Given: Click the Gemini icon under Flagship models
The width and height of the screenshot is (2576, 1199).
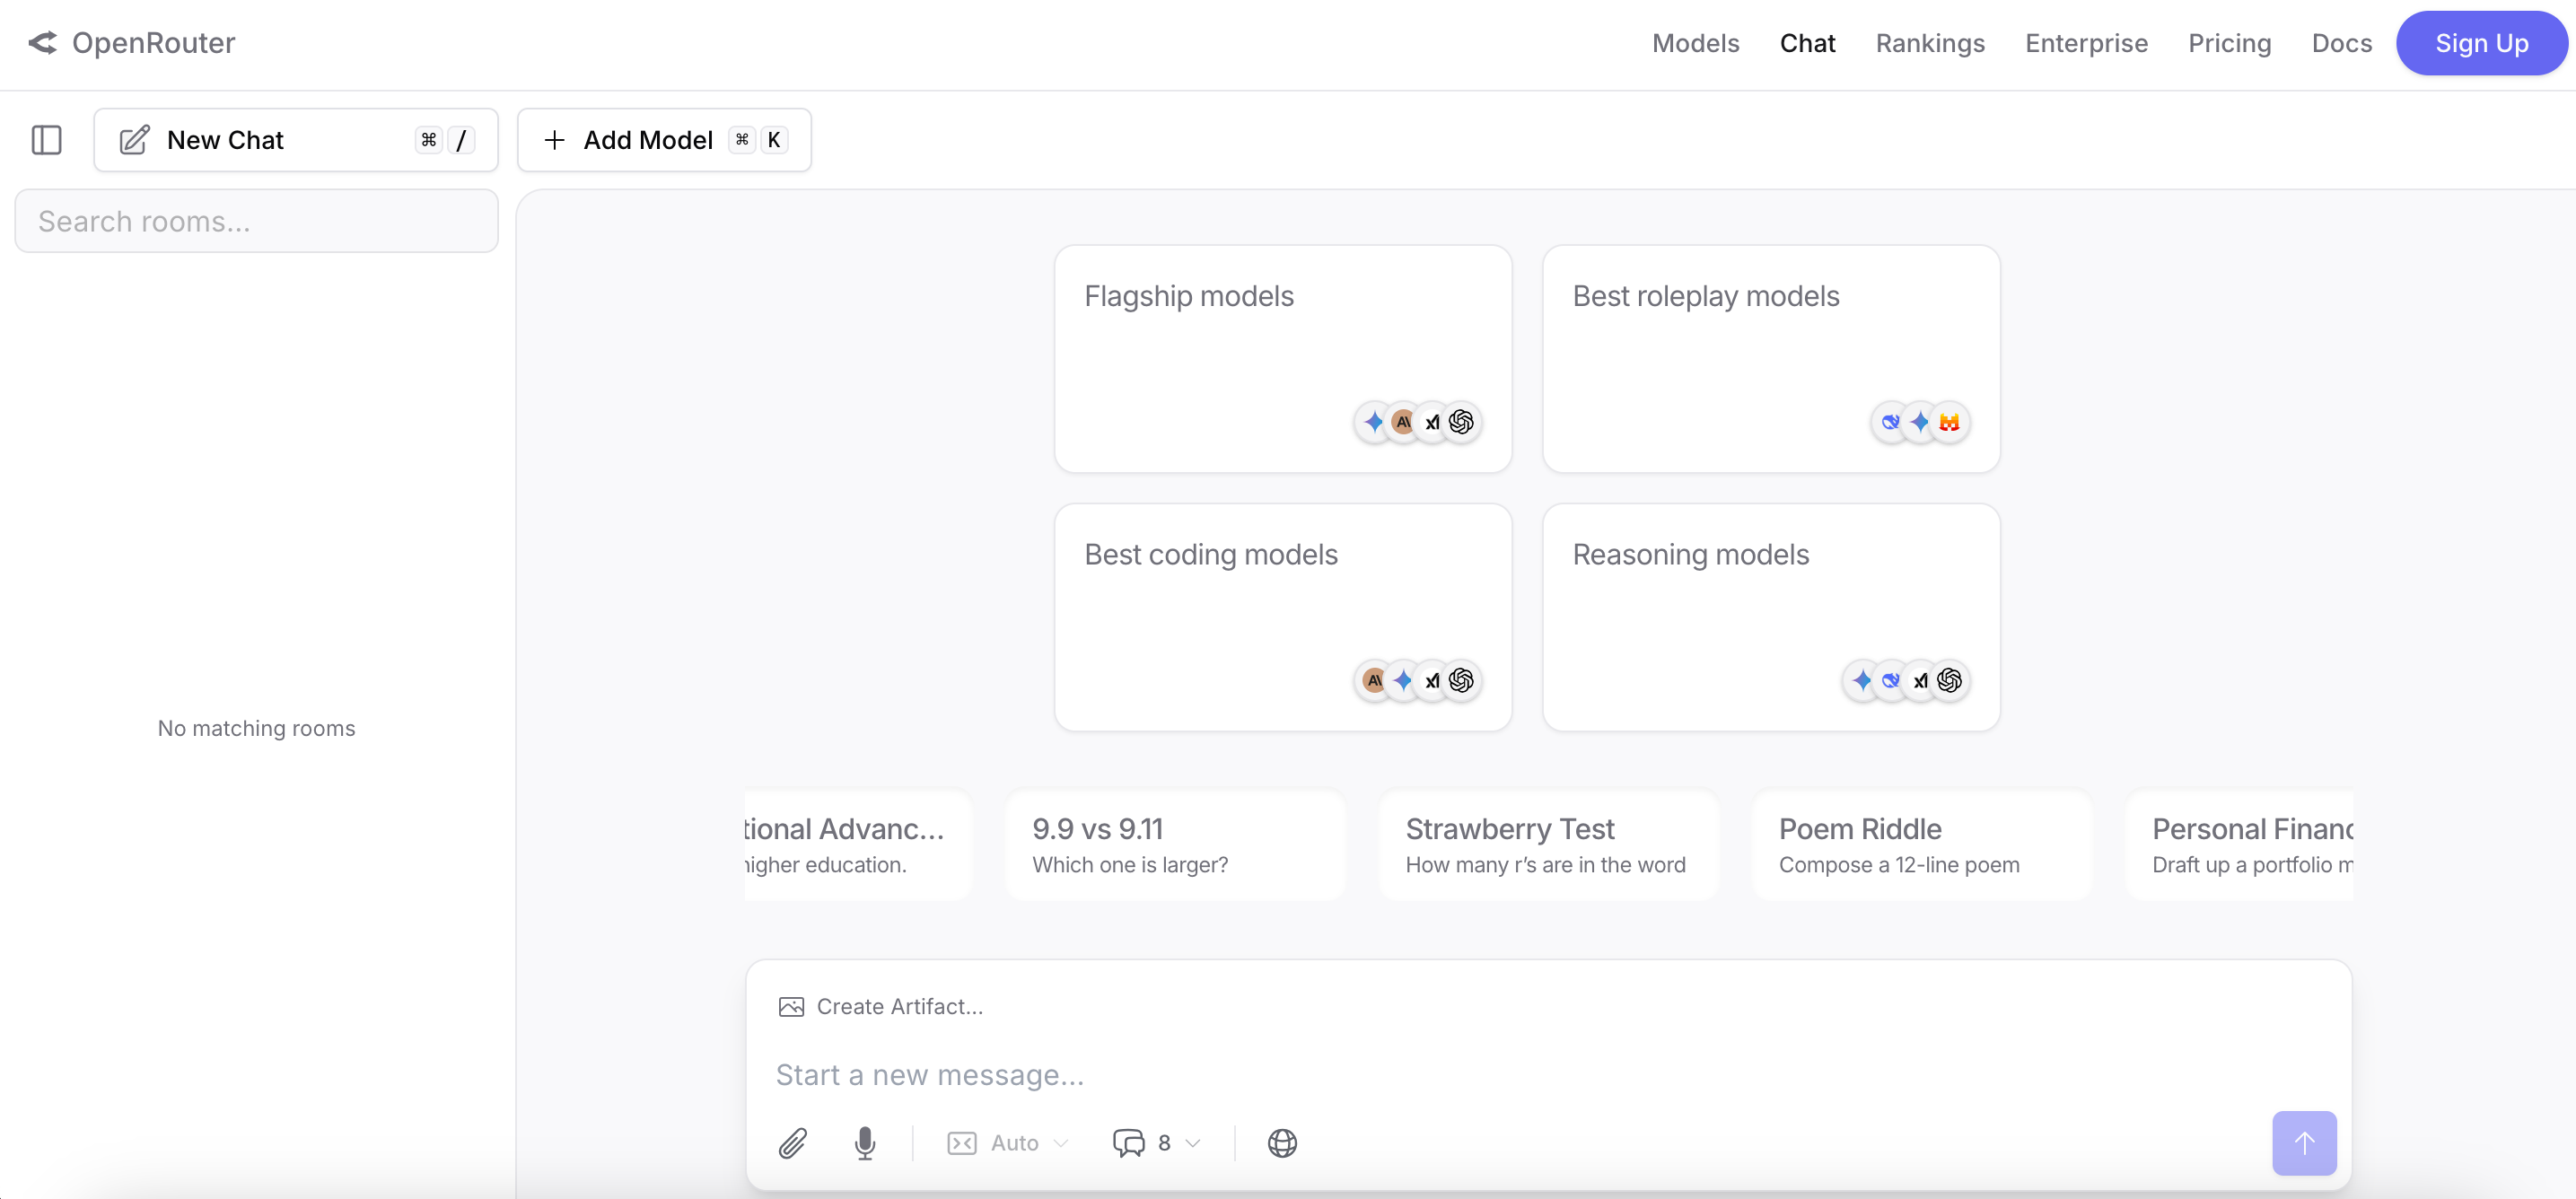Looking at the screenshot, I should pos(1372,421).
